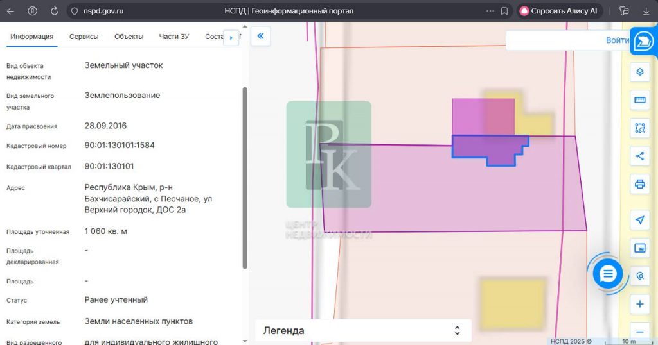Open the map layers panel
Image resolution: width=658 pixels, height=345 pixels.
639,72
